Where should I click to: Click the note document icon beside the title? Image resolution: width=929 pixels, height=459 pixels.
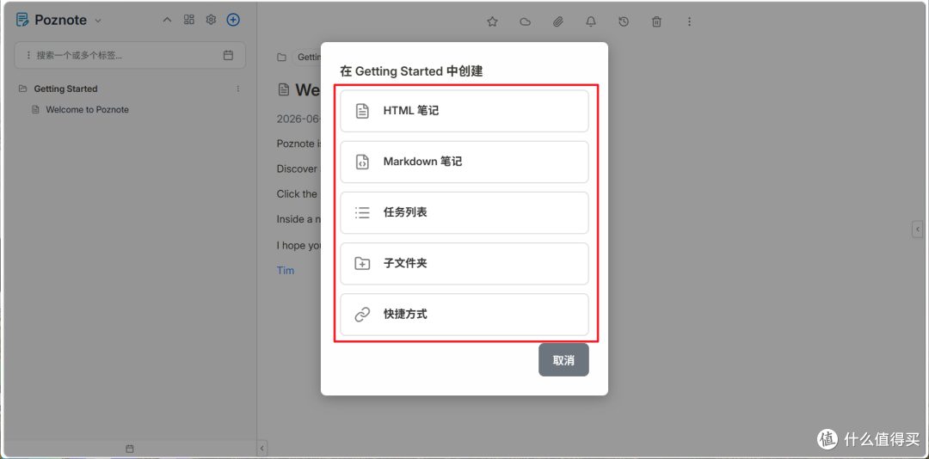285,89
